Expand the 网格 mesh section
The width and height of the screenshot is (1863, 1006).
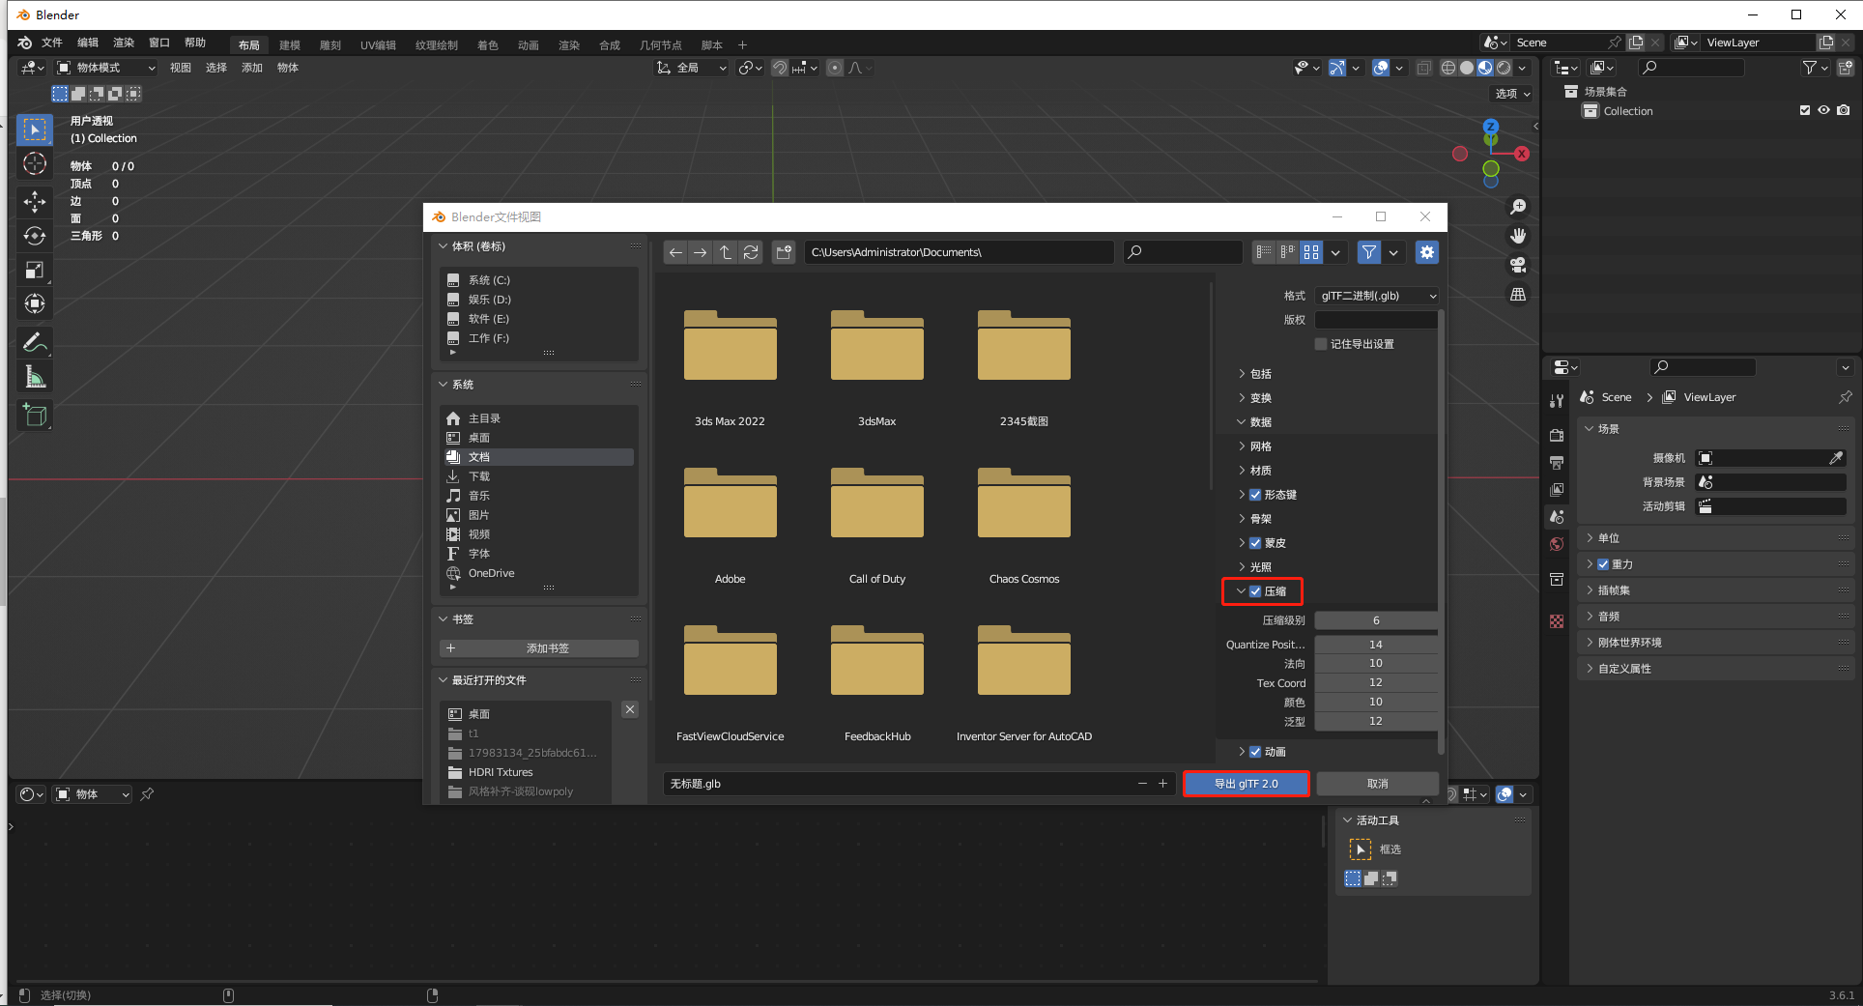pyautogui.click(x=1260, y=446)
